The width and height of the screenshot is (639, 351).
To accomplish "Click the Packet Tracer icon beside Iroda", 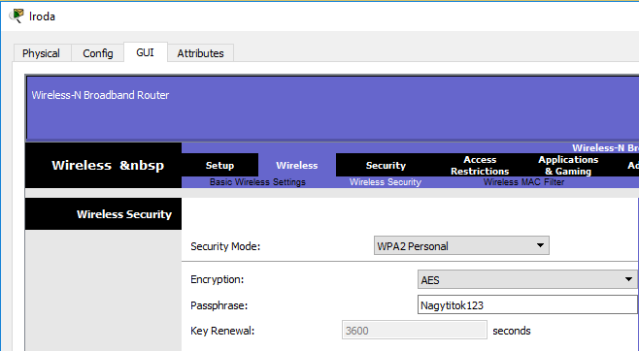I will pos(17,16).
